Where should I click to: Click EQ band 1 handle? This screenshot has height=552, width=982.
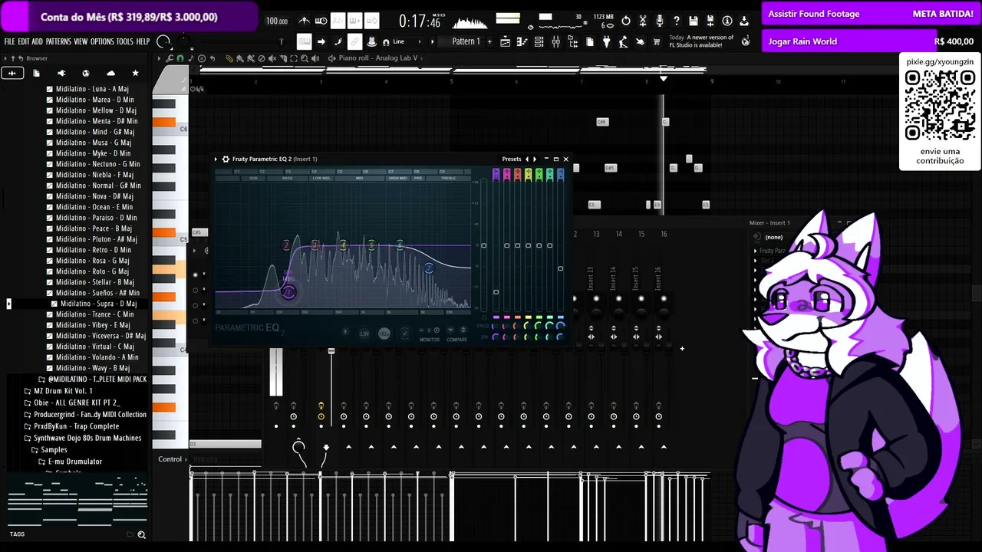coord(288,291)
